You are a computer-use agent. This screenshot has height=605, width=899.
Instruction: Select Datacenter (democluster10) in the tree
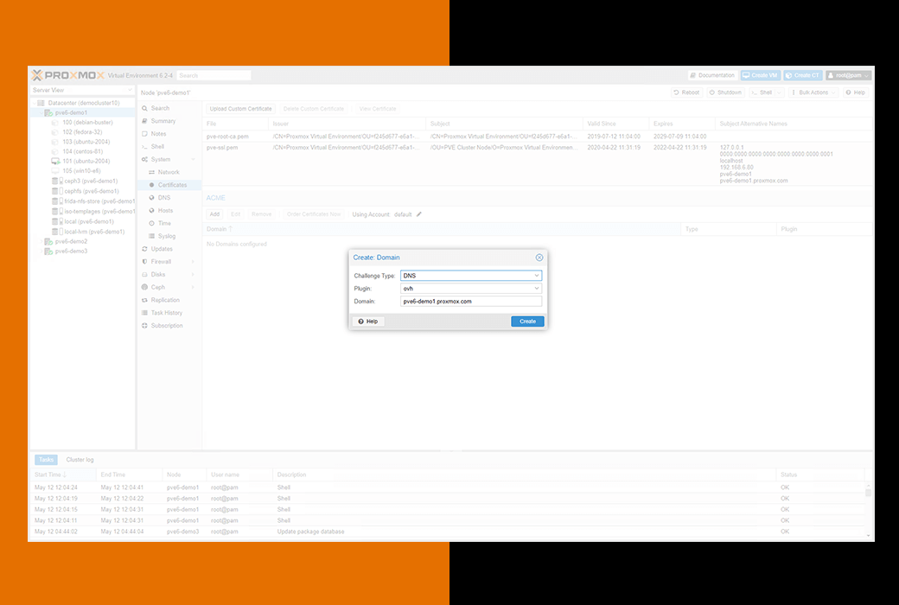[x=84, y=103]
